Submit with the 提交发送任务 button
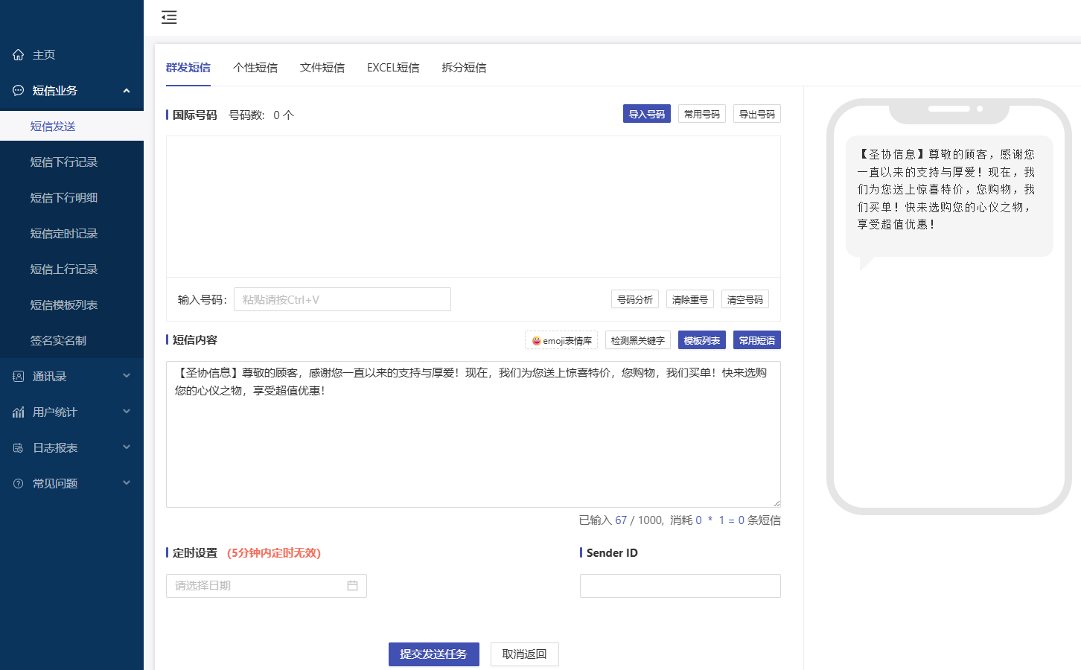 433,654
